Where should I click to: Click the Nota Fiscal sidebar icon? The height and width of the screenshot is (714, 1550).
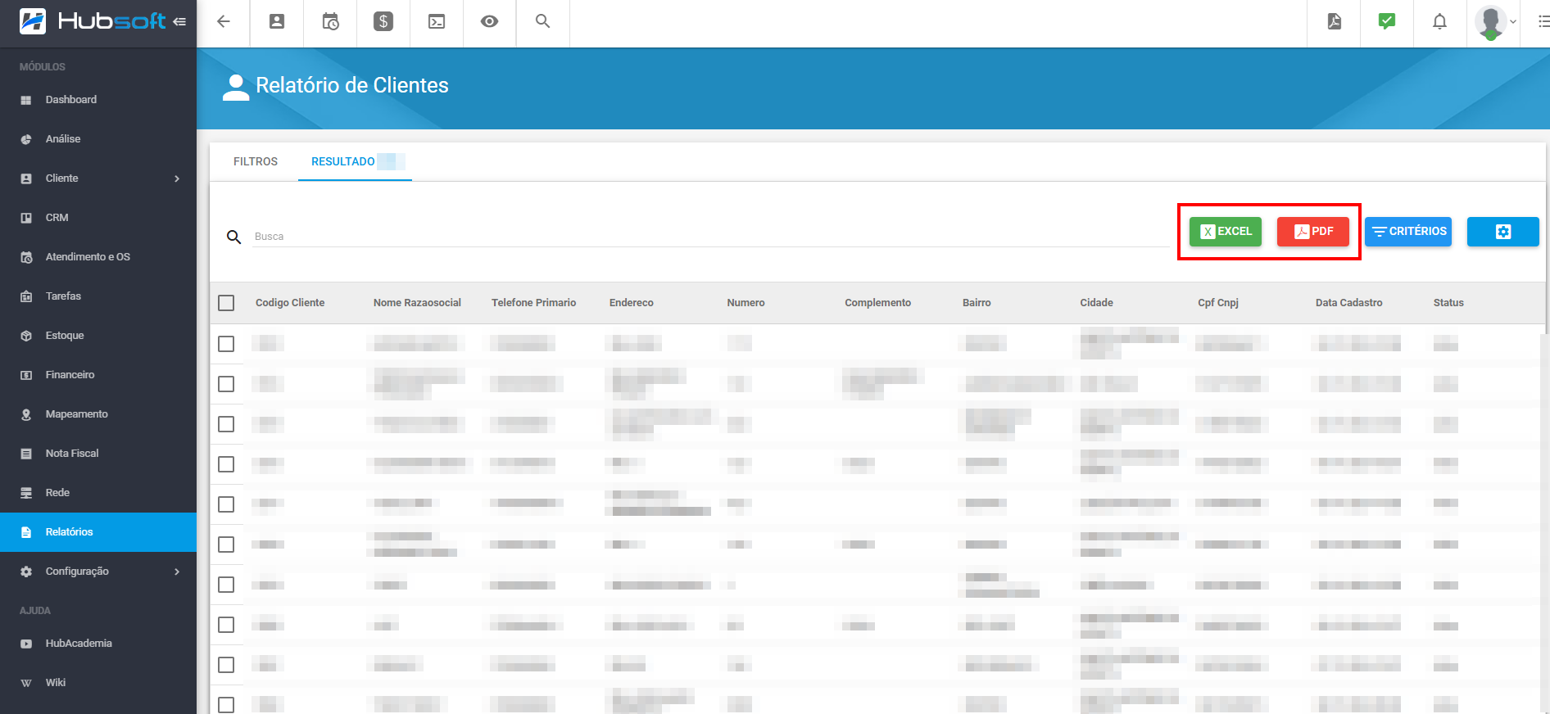pos(26,454)
